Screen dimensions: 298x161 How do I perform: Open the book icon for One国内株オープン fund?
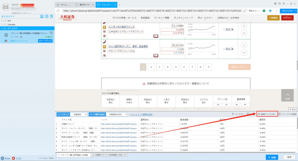(156, 55)
